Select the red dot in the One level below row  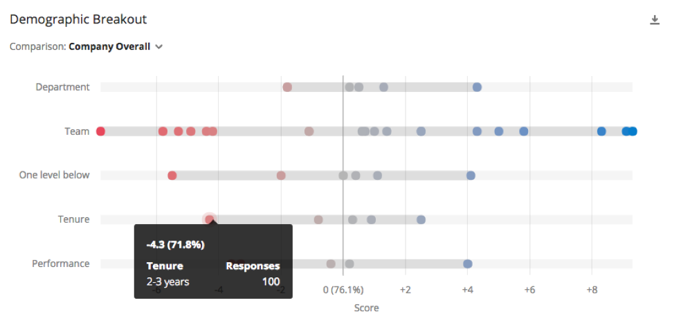(172, 175)
